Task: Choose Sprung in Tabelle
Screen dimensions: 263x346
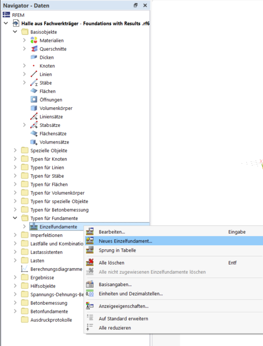Action: pyautogui.click(x=174, y=250)
